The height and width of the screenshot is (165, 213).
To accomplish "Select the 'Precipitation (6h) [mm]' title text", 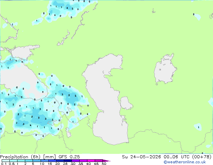I will (28, 157).
